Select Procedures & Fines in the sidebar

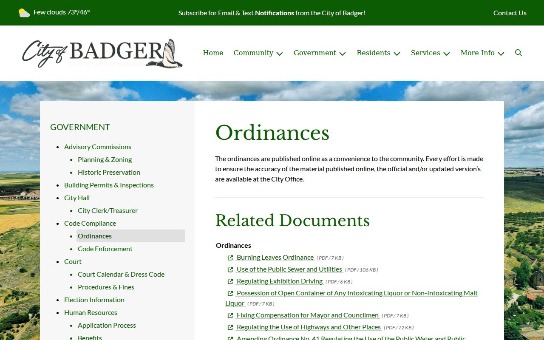[x=106, y=287]
